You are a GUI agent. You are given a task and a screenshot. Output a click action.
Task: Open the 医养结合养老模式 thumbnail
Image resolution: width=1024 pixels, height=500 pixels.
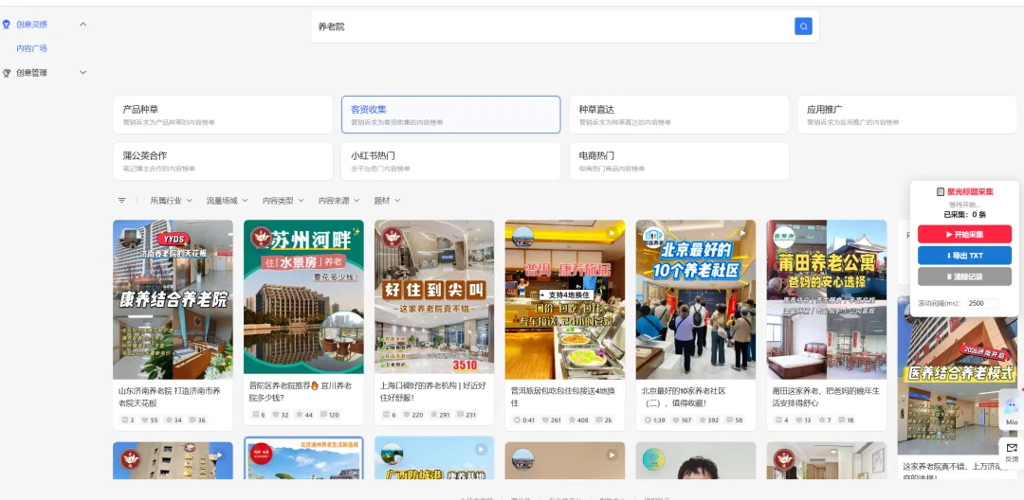pos(958,376)
